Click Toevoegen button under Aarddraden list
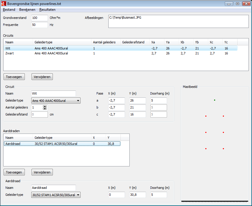The width and height of the screenshot is (252, 206). click(x=14, y=172)
